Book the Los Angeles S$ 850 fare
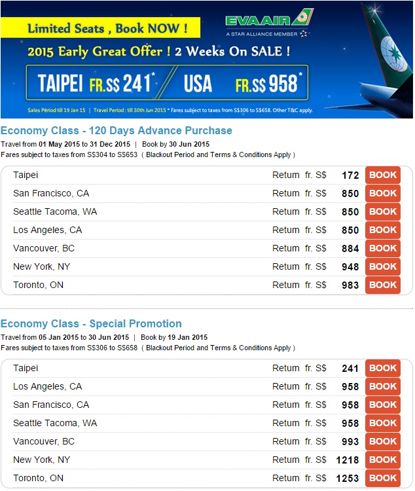The width and height of the screenshot is (415, 491). (x=383, y=230)
